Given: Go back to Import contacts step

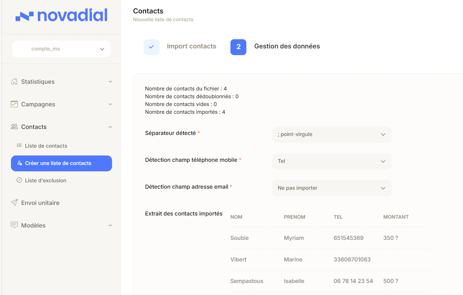Looking at the screenshot, I should [x=192, y=46].
